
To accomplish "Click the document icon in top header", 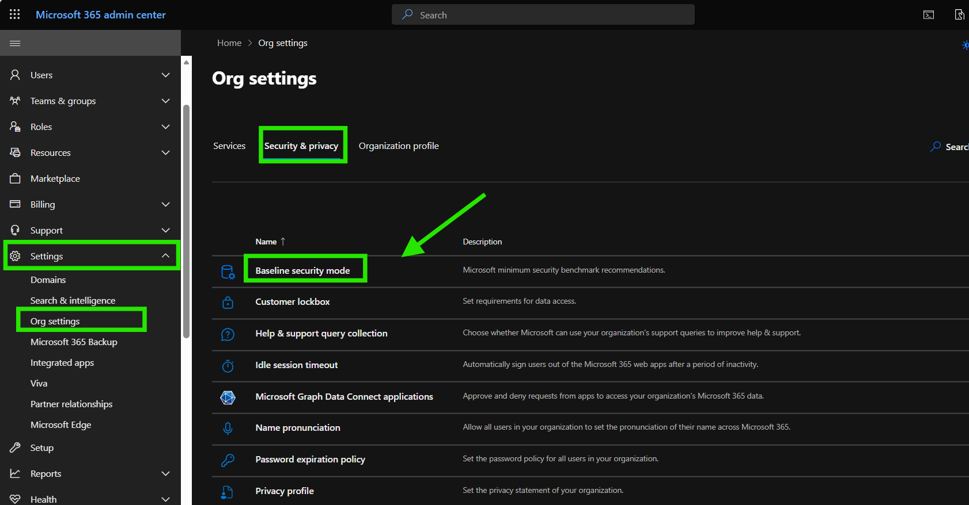I will coord(959,14).
